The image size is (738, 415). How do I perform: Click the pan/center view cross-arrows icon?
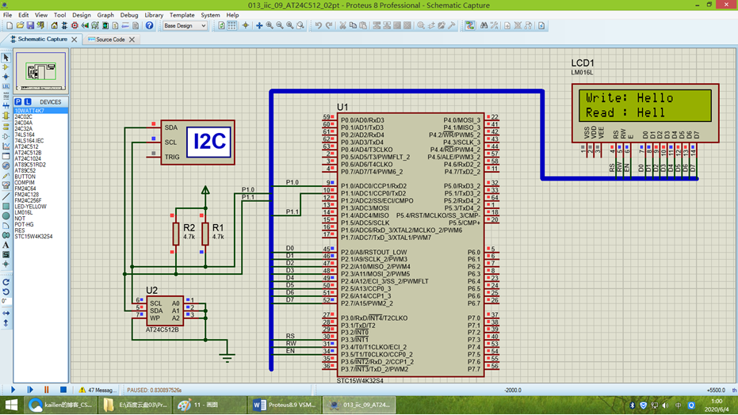coord(259,26)
